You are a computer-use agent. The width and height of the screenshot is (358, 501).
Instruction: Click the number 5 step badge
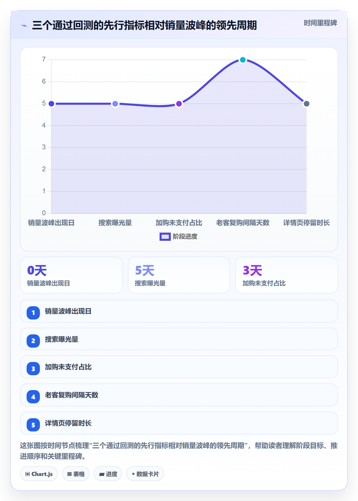[33, 425]
